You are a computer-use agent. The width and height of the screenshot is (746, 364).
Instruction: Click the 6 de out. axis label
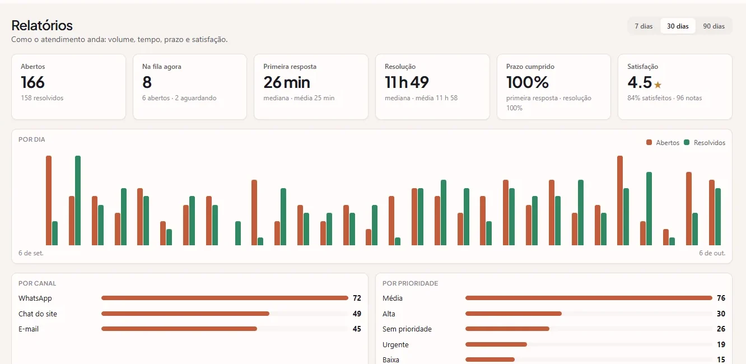[x=712, y=253]
